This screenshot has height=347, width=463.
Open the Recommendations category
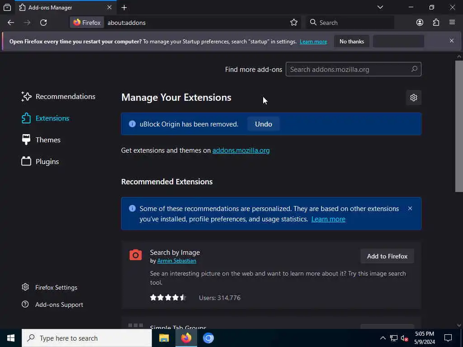pos(58,97)
